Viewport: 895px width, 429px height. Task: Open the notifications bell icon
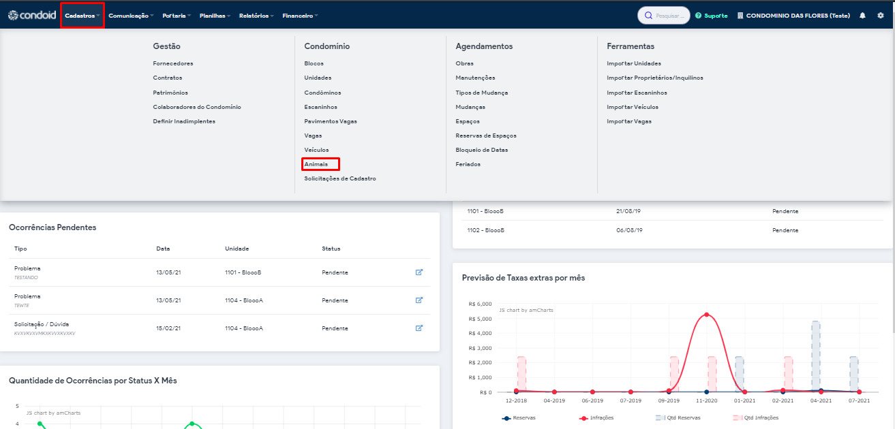point(862,15)
